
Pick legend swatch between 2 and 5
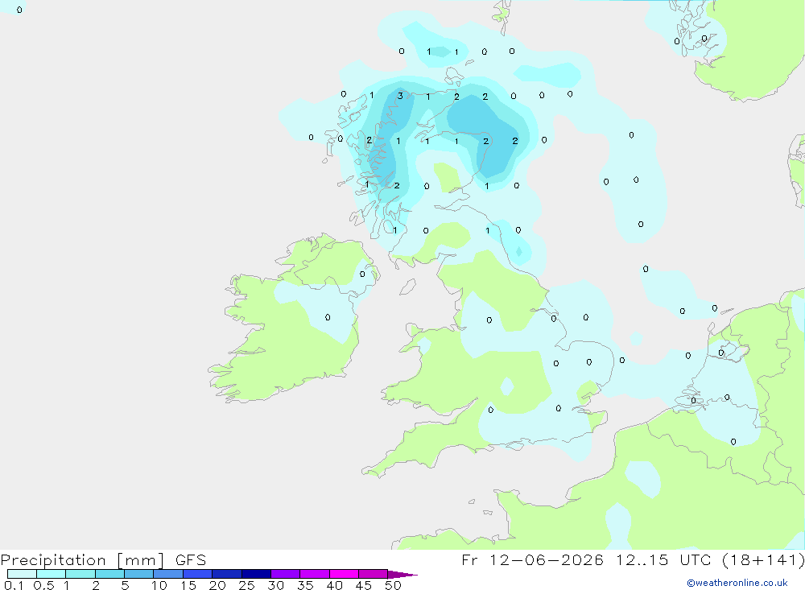(x=109, y=574)
